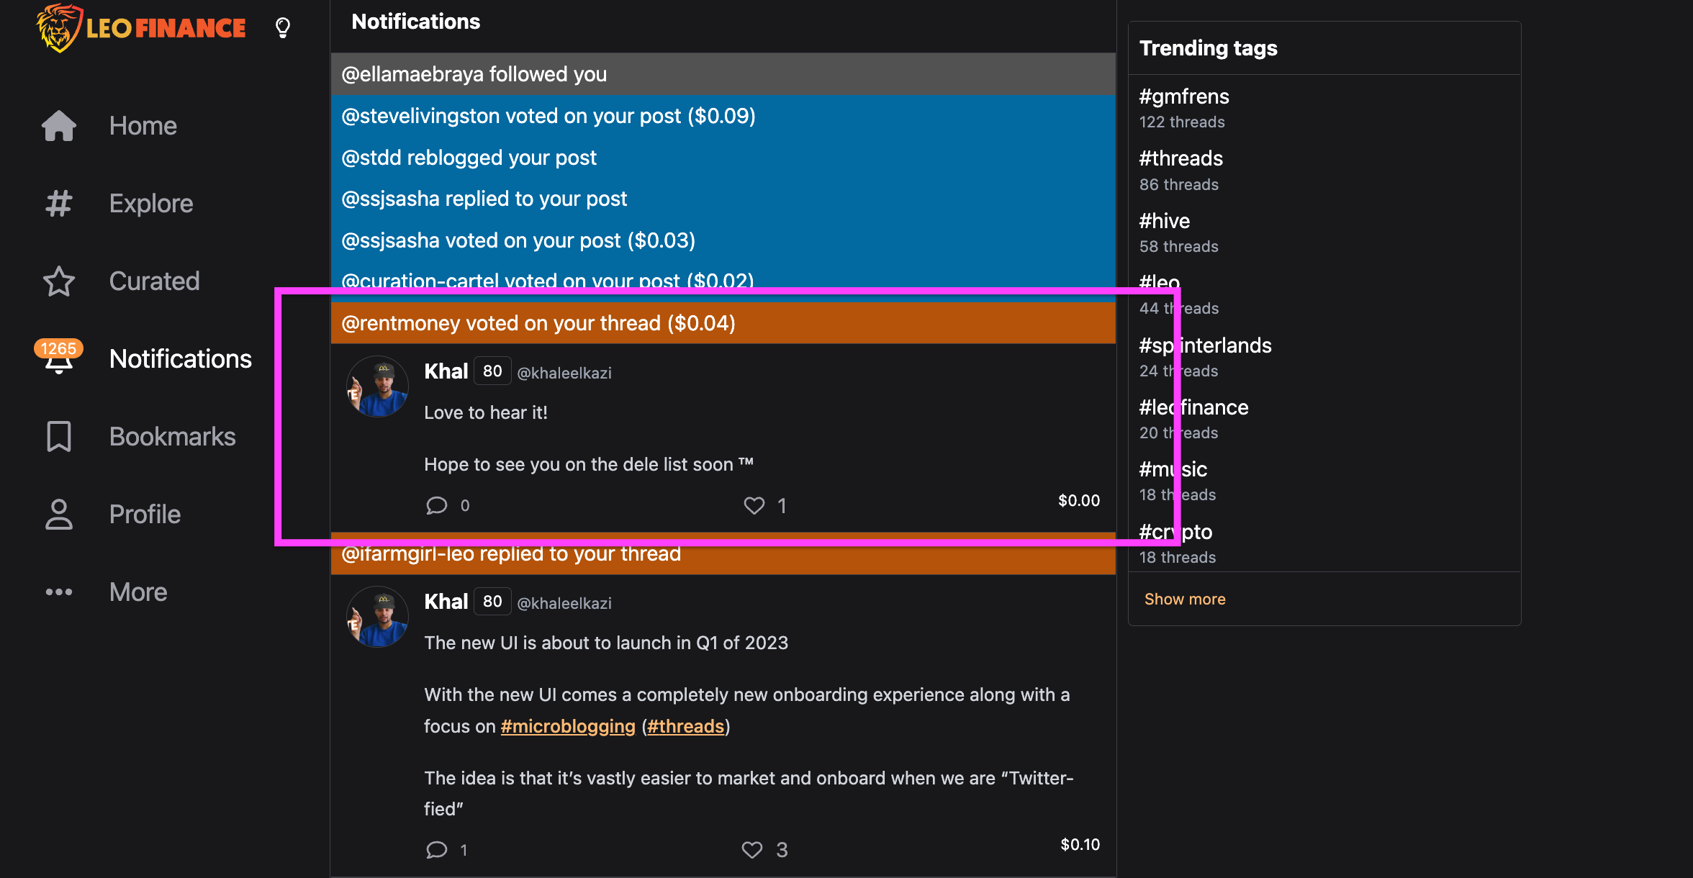Open the Profile person icon
Screen dimensions: 1693x878
pyautogui.click(x=59, y=515)
